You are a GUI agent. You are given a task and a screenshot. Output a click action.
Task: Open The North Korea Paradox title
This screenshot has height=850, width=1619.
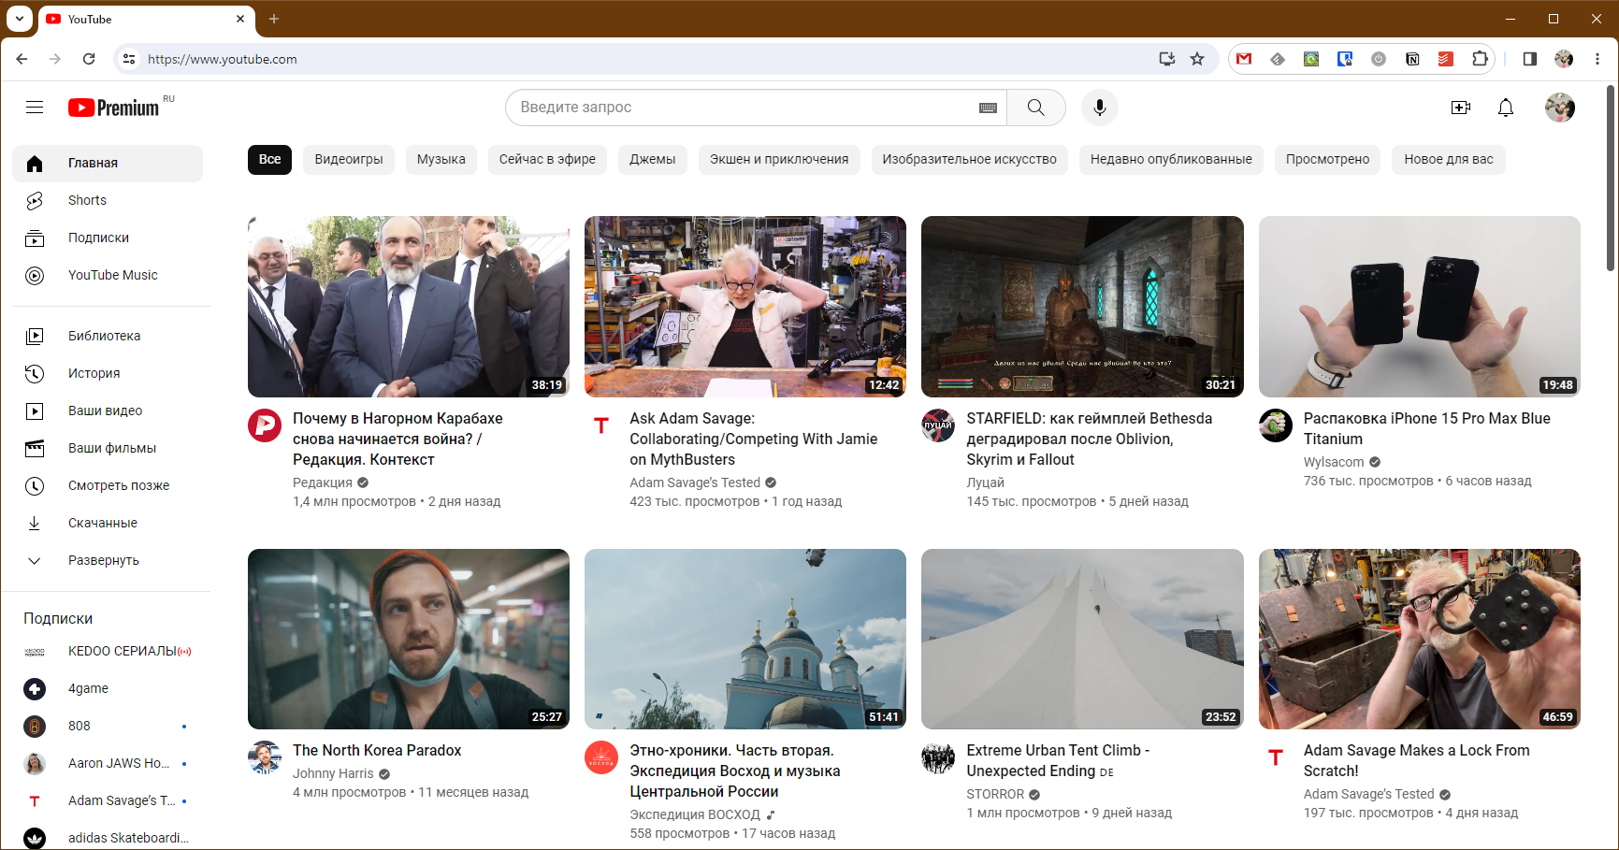pyautogui.click(x=377, y=750)
